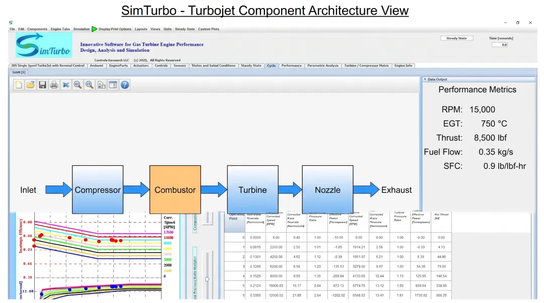Select the Cycle tab
Screen dimensions: 544x303
[x=271, y=65]
